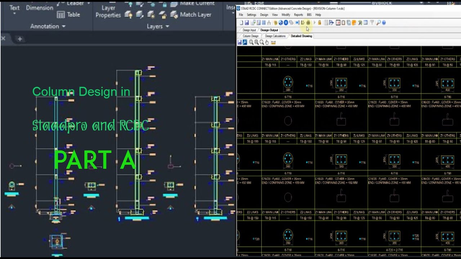
Task: Click the '4-T20 + 2-T16' label in drawing
Action: click(x=394, y=250)
